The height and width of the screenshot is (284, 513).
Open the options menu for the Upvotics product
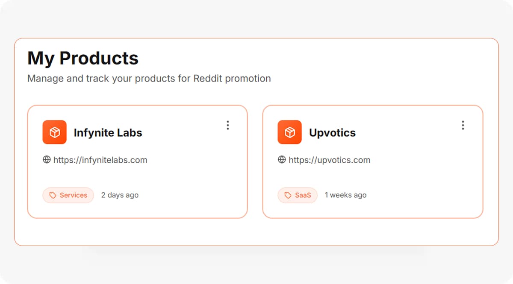(x=463, y=125)
